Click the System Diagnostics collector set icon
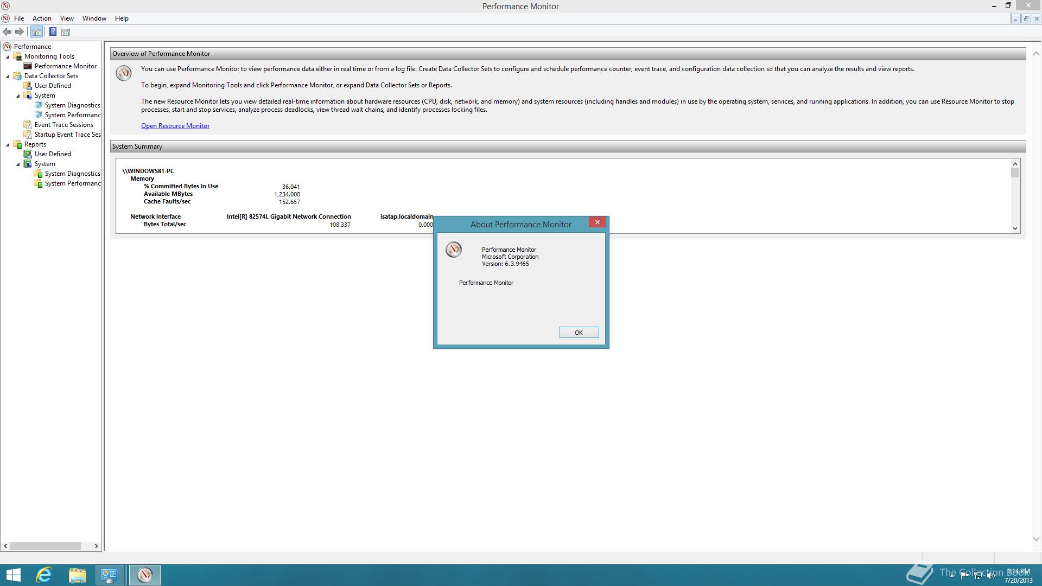The image size is (1042, 586). point(38,105)
